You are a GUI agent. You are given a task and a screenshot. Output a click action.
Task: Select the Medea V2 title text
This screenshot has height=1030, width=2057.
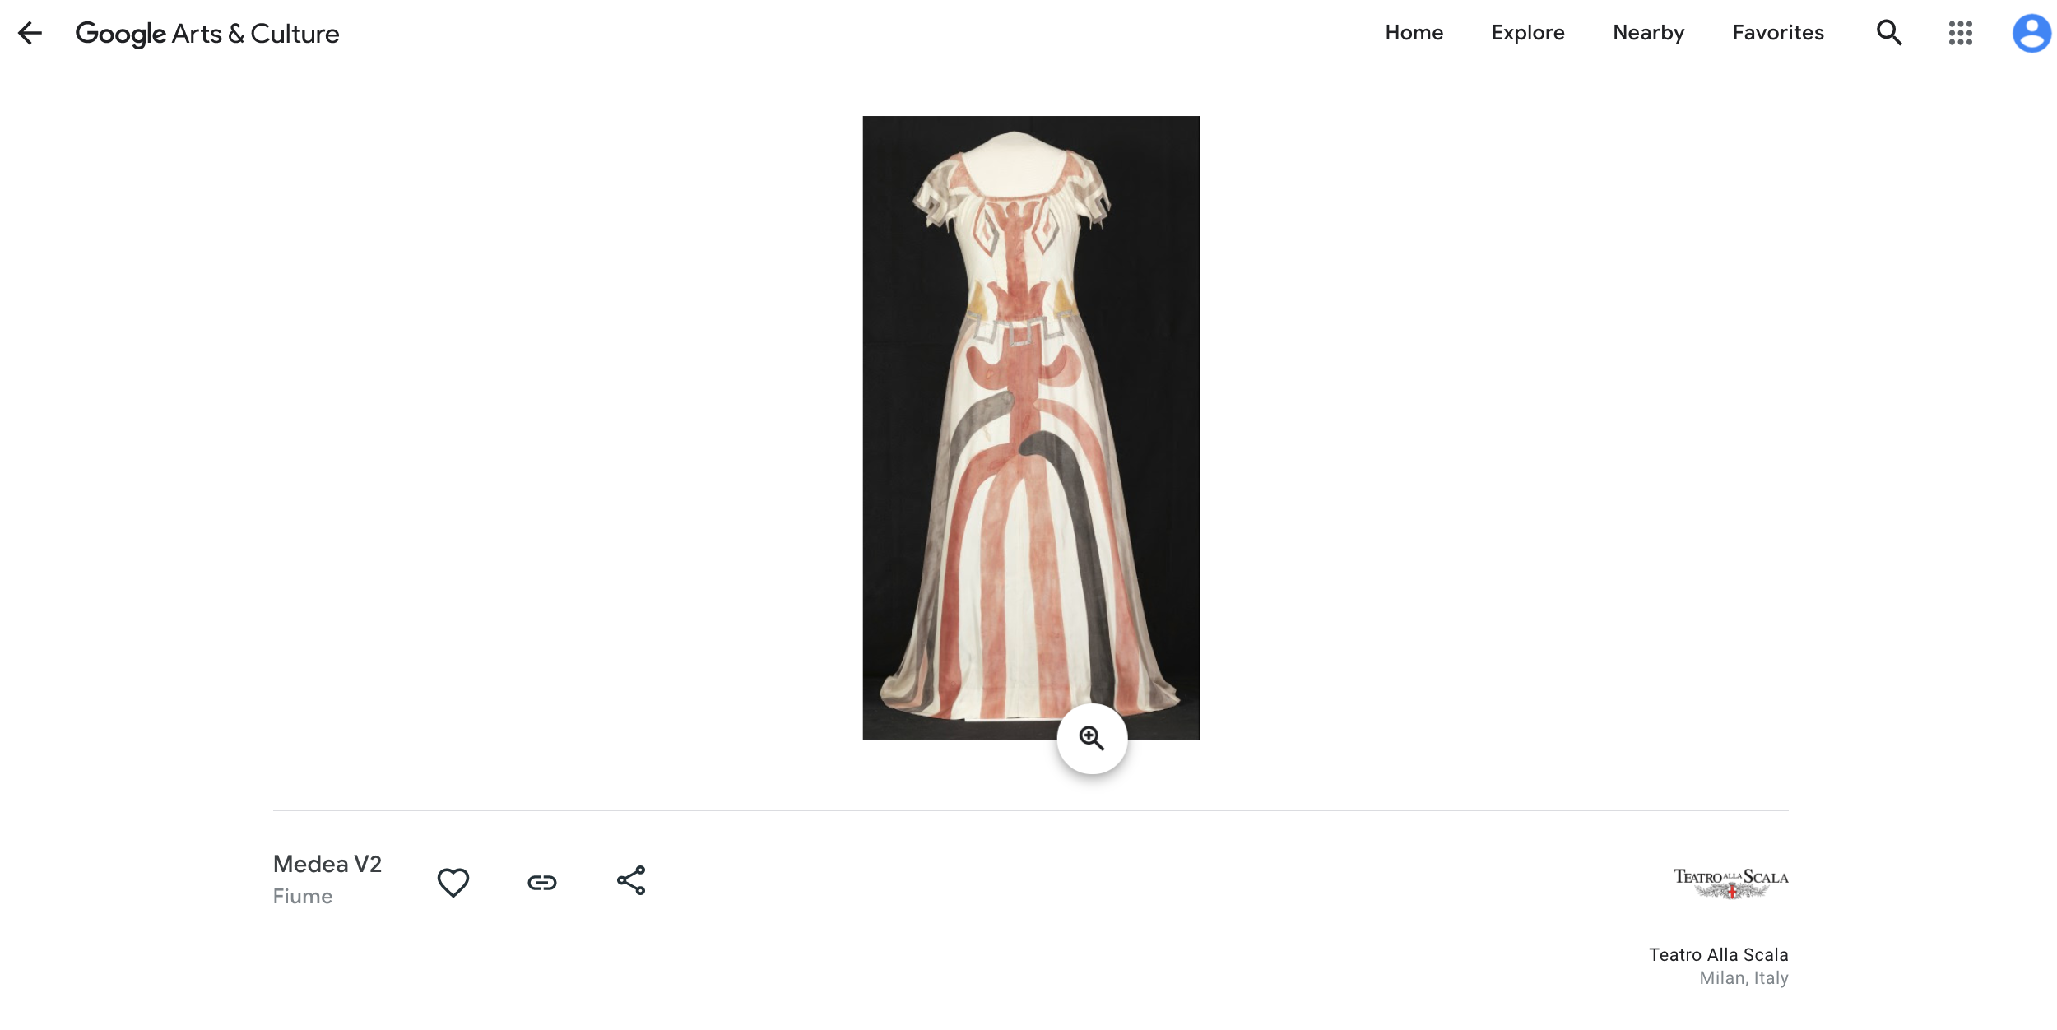tap(327, 864)
